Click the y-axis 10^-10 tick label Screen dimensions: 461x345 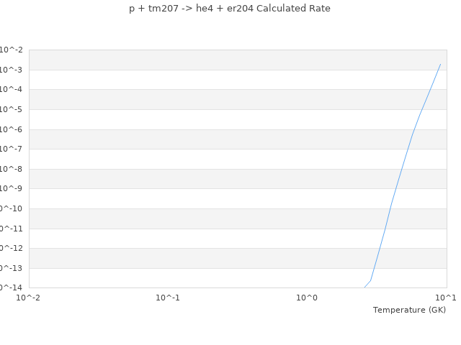click(10, 208)
